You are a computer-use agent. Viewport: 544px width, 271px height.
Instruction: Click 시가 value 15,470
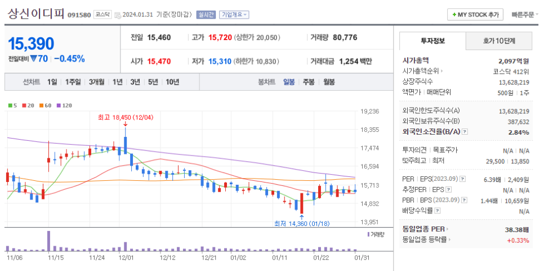tap(159, 62)
